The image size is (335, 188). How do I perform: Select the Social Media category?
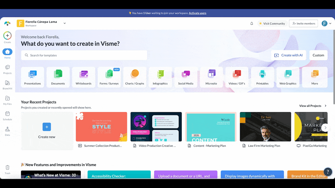186,77
